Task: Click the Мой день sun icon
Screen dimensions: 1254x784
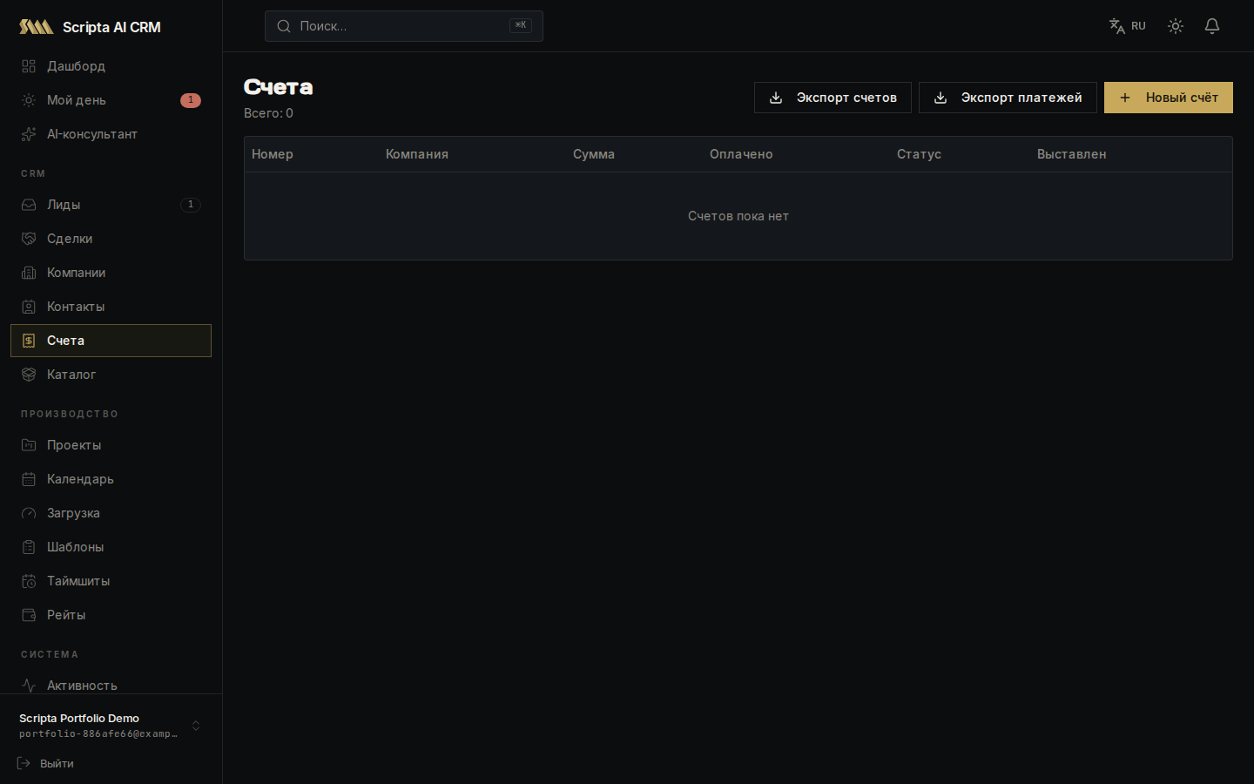Action: pos(29,100)
